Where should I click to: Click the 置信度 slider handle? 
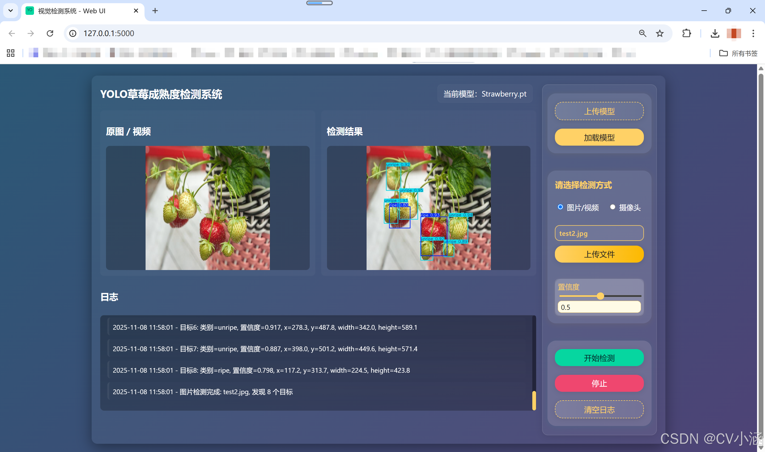coord(600,296)
